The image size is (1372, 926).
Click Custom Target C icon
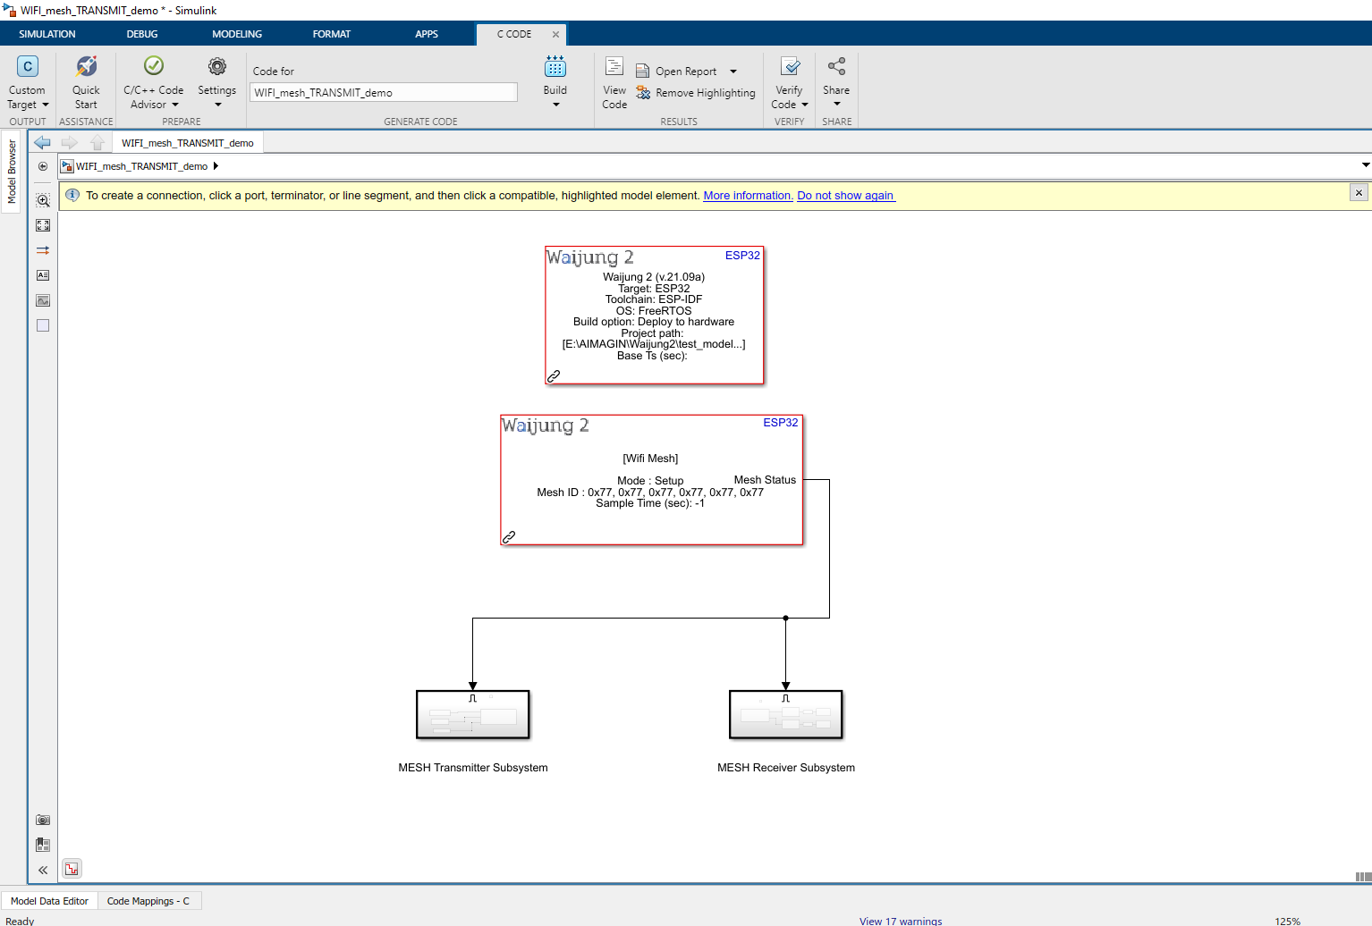[x=28, y=67]
